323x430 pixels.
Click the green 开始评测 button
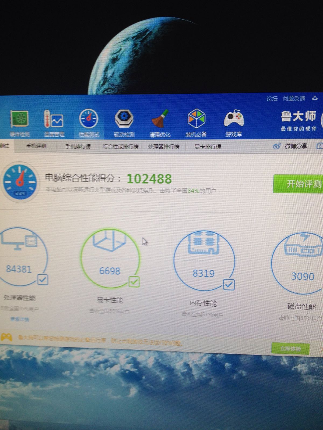[298, 184]
